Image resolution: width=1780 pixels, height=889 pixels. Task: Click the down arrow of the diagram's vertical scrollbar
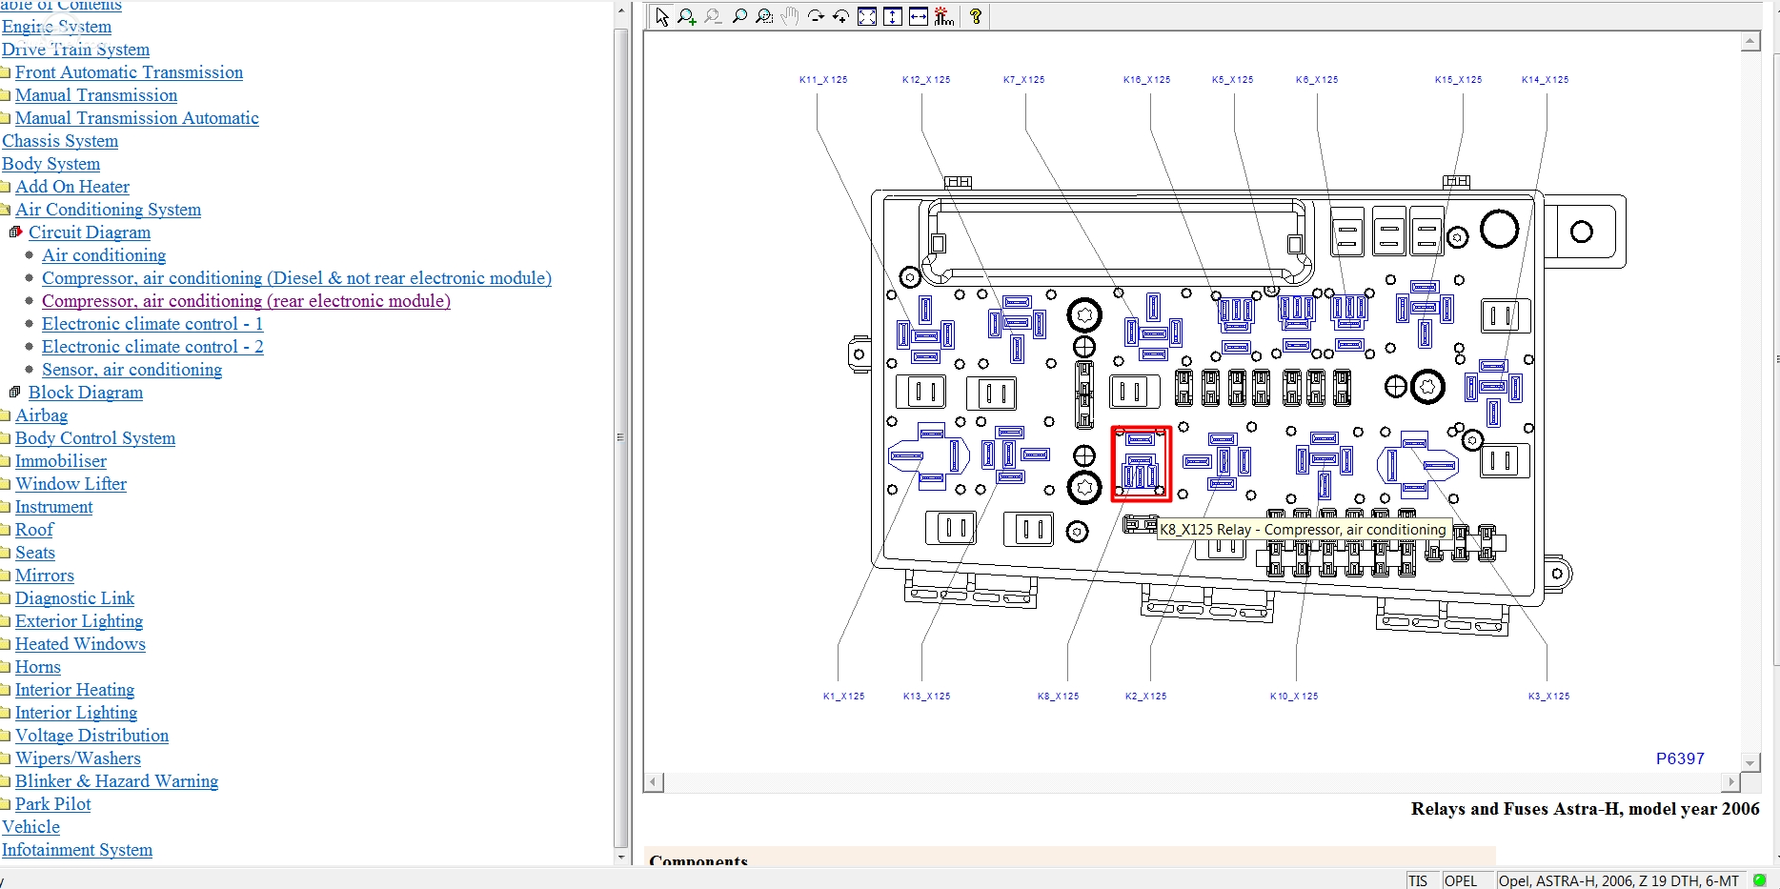click(x=1750, y=762)
